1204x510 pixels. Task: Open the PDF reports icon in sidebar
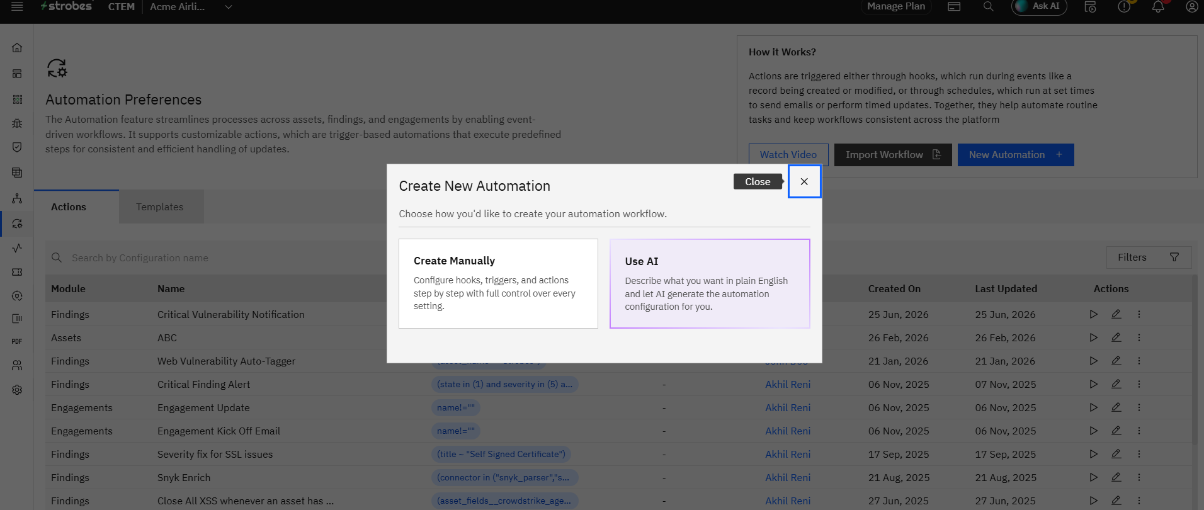17,341
